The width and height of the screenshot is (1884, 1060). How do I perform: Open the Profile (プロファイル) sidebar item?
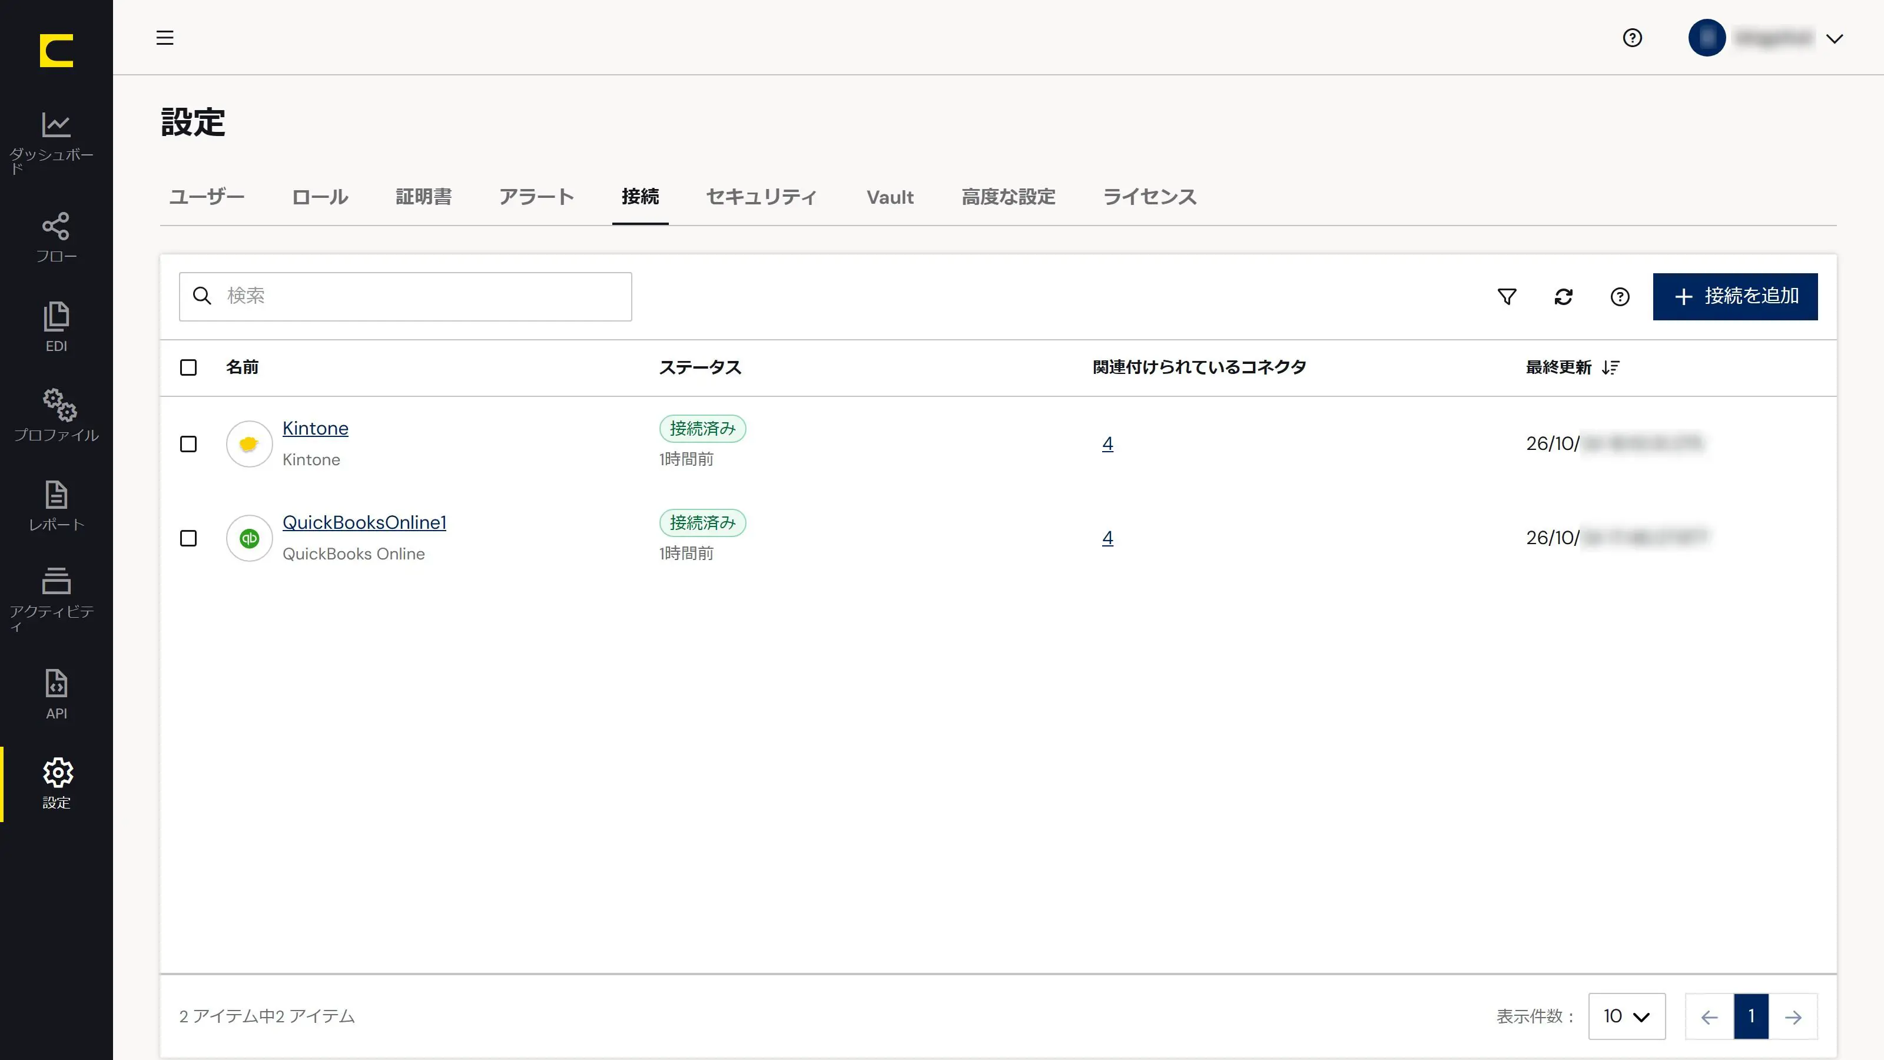click(57, 416)
